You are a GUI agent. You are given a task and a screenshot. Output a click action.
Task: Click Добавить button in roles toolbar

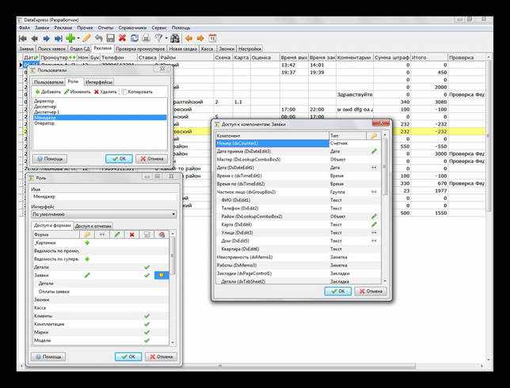(48, 92)
